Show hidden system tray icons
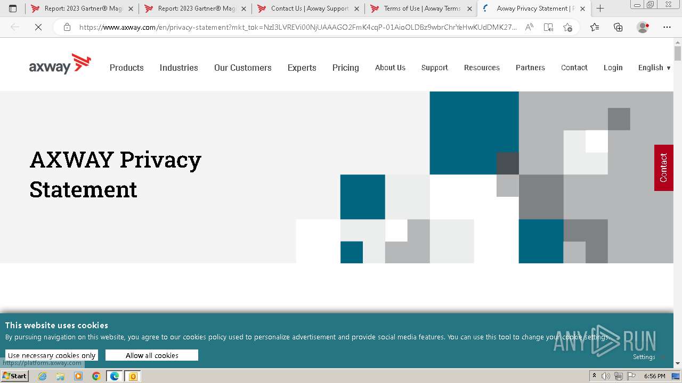The width and height of the screenshot is (682, 383). pyautogui.click(x=595, y=376)
